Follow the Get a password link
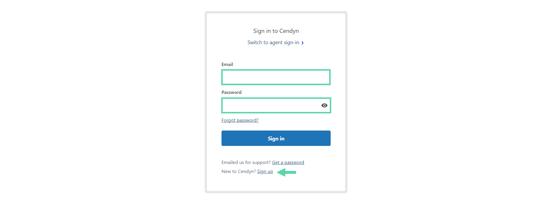 pos(288,162)
